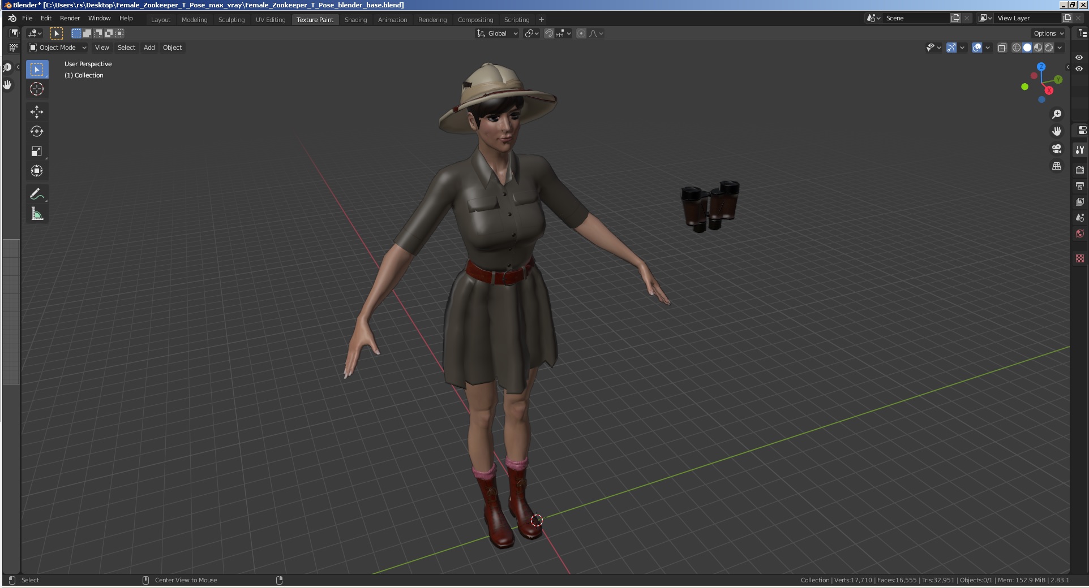Screen dimensions: 1089x588
Task: Open the pivot point dropdown
Action: [531, 33]
